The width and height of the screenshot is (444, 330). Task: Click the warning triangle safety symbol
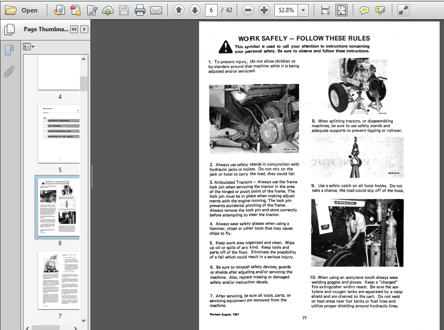(225, 47)
